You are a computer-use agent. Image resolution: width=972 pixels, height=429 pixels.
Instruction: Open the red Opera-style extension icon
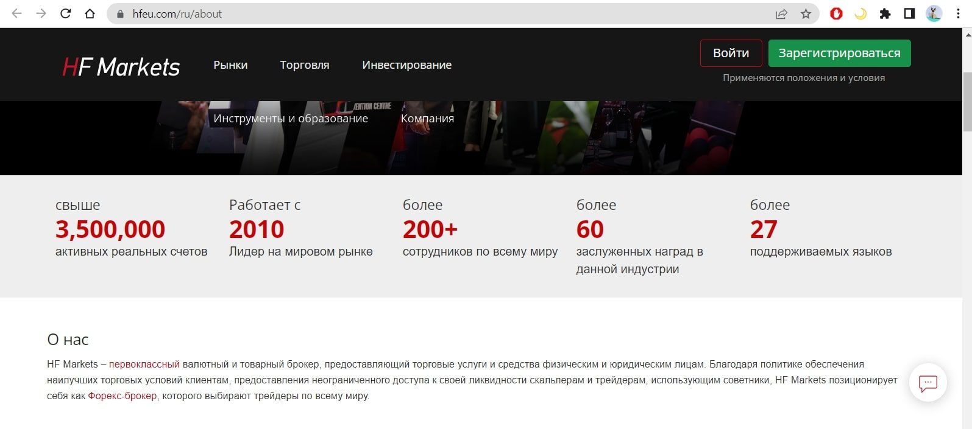coord(836,13)
